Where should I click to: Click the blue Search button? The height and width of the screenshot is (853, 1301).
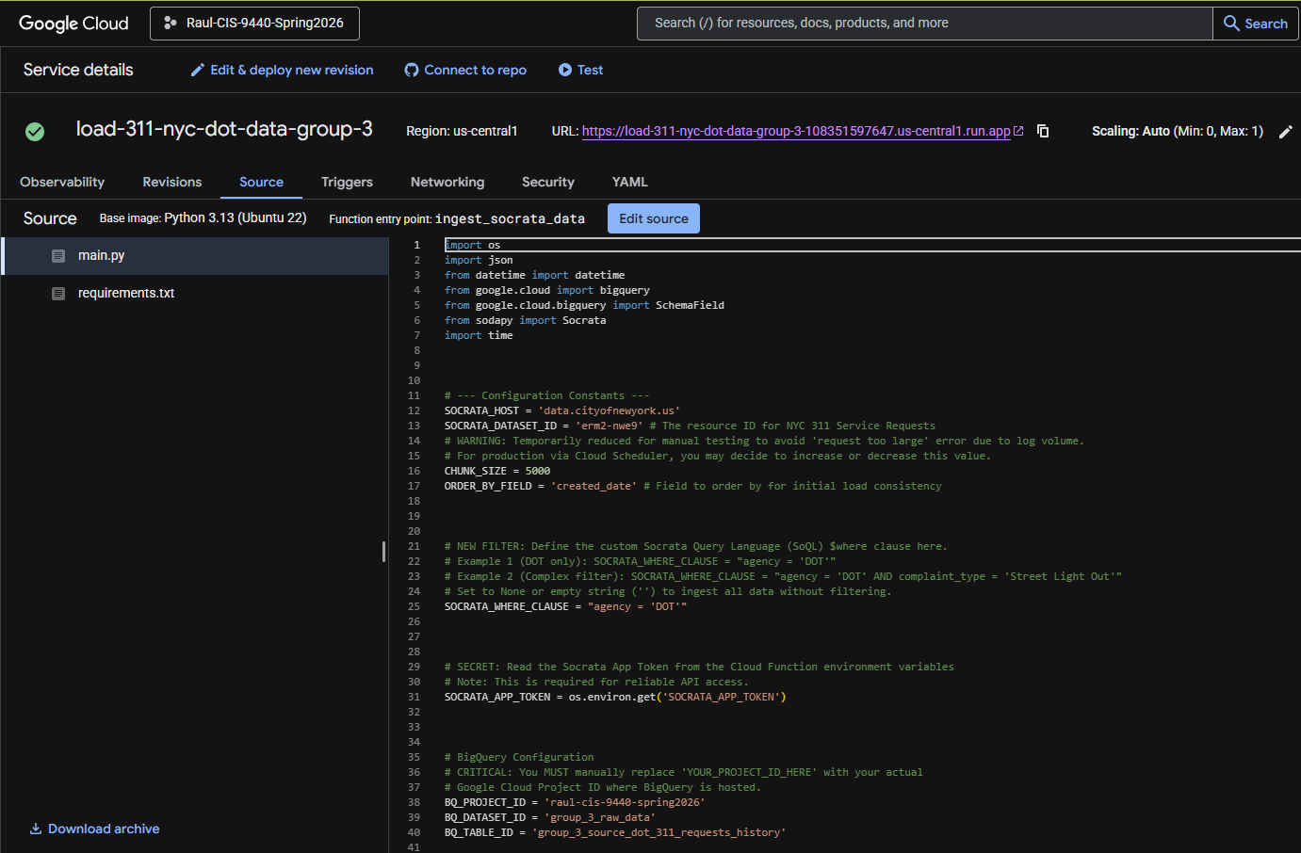[1255, 24]
